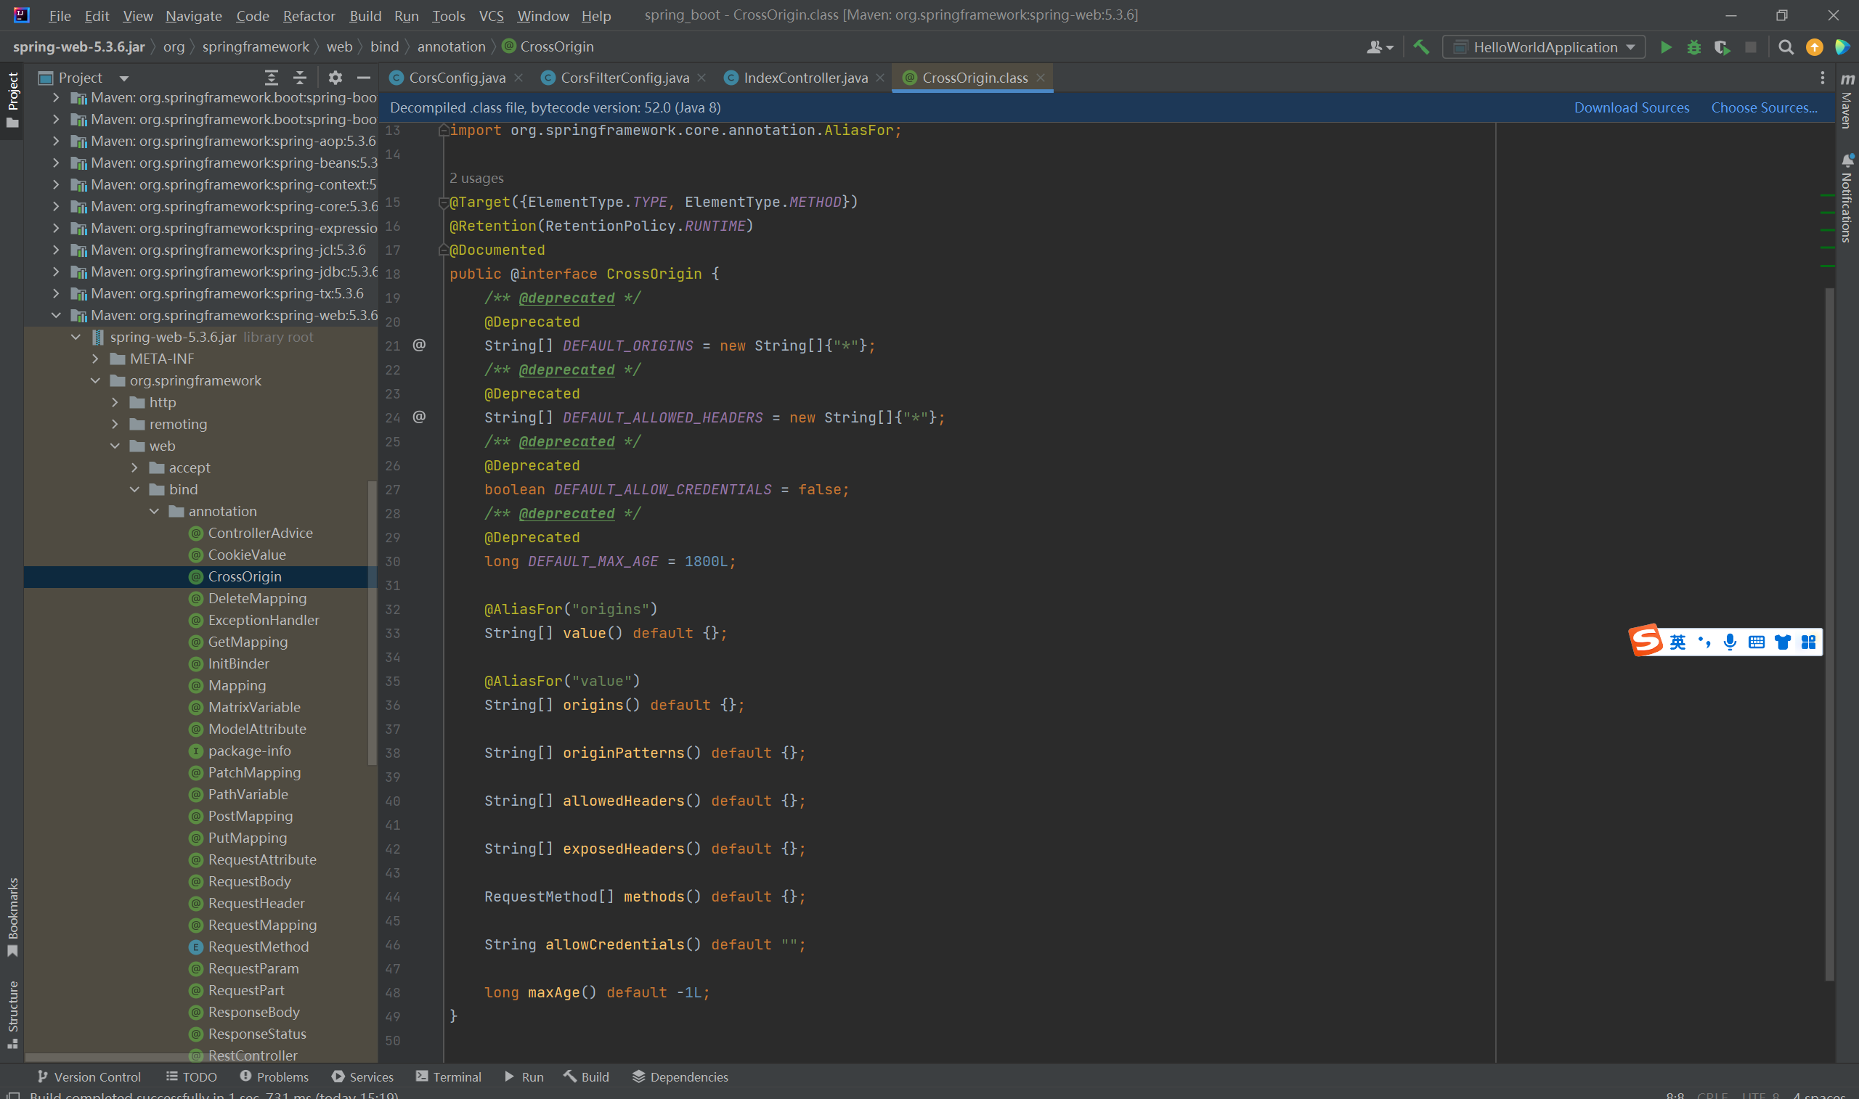Image resolution: width=1859 pixels, height=1099 pixels.
Task: Open Search Everywhere magnifier icon
Action: point(1786,47)
